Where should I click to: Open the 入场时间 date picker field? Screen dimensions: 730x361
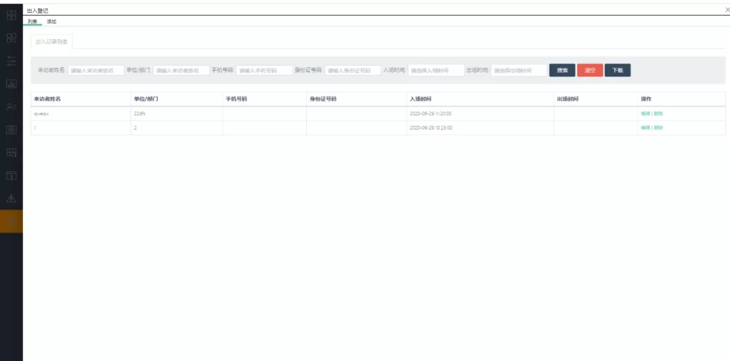[436, 70]
